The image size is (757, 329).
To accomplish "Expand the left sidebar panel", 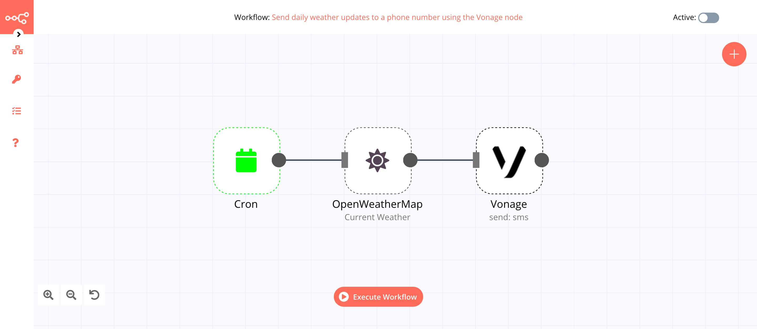I will [x=18, y=34].
